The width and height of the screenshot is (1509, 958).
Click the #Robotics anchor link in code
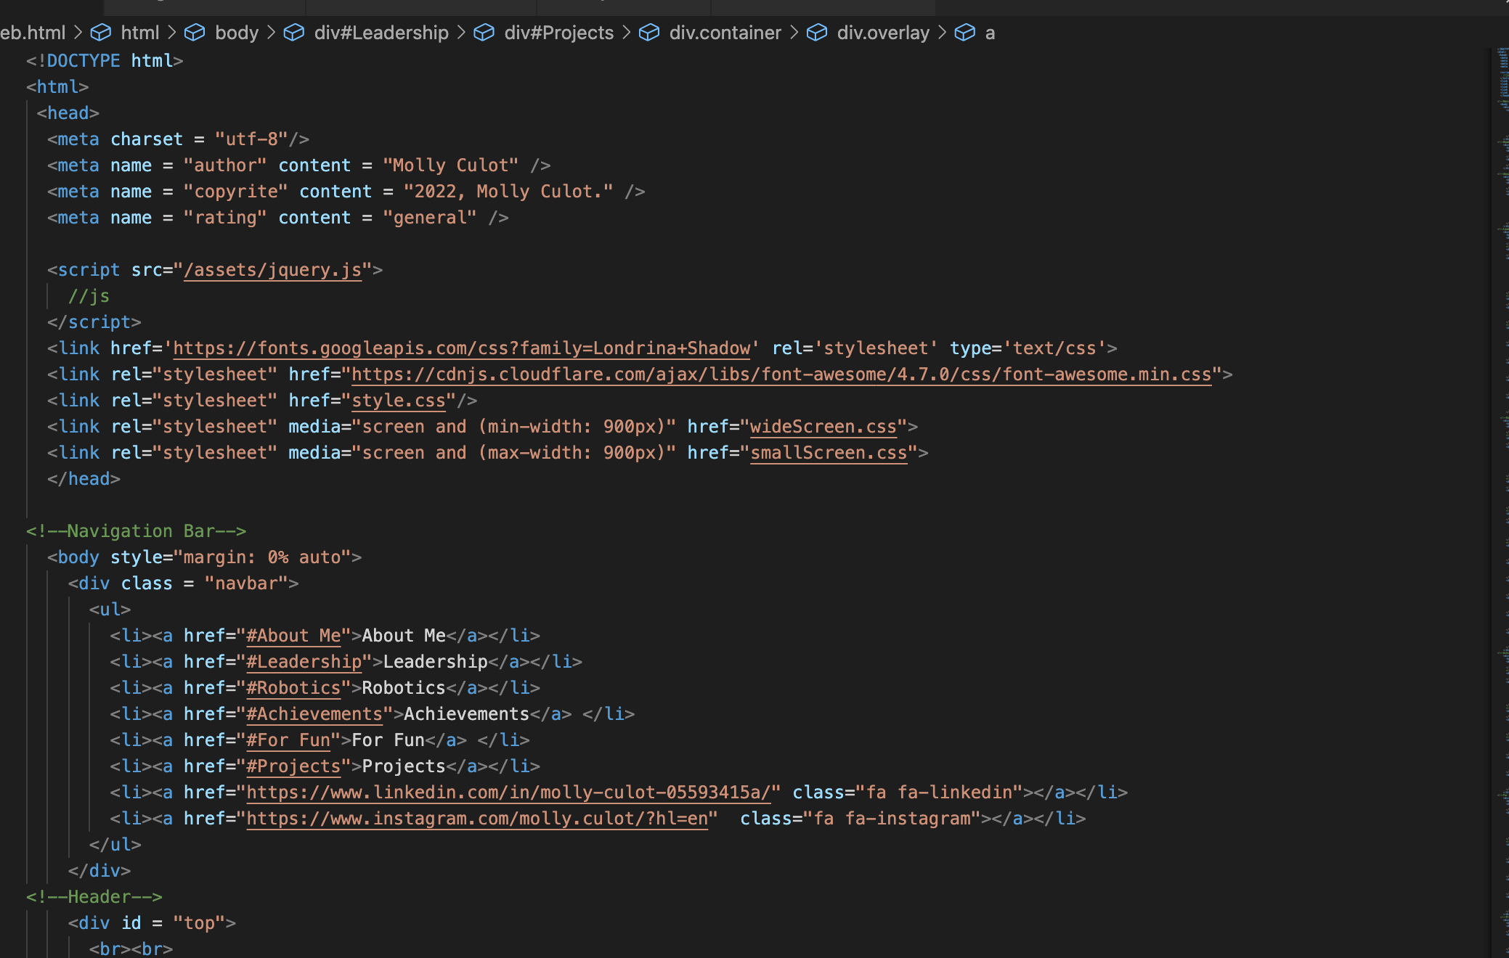[293, 688]
